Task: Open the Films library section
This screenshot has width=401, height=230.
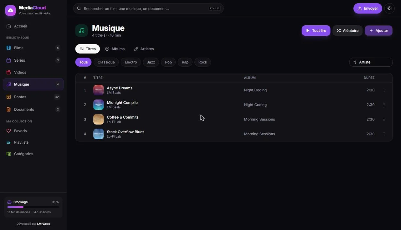Action: [x=33, y=48]
